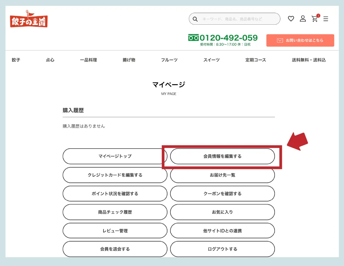This screenshot has height=266, width=344.
Task: Click phone number 0120-492-059
Action: (229, 38)
